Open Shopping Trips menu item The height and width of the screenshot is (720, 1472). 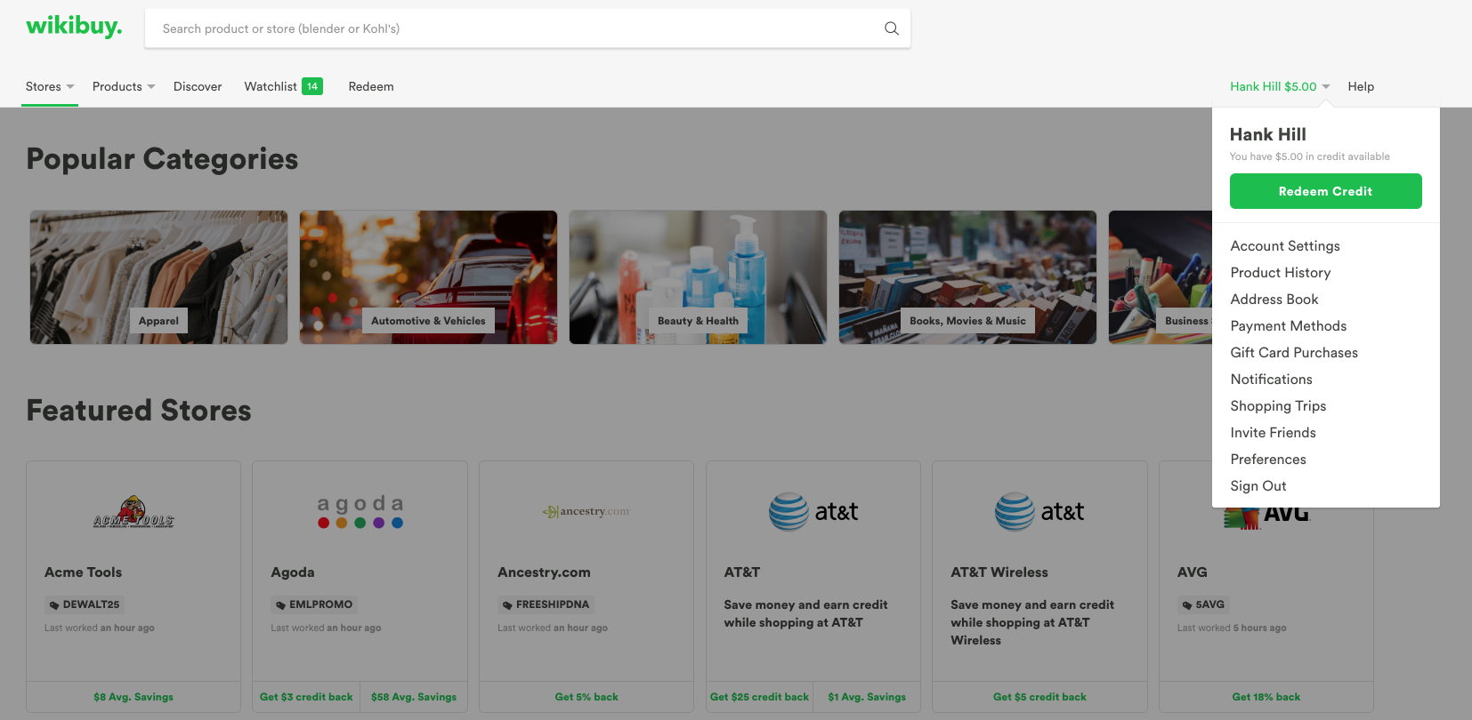click(1278, 406)
